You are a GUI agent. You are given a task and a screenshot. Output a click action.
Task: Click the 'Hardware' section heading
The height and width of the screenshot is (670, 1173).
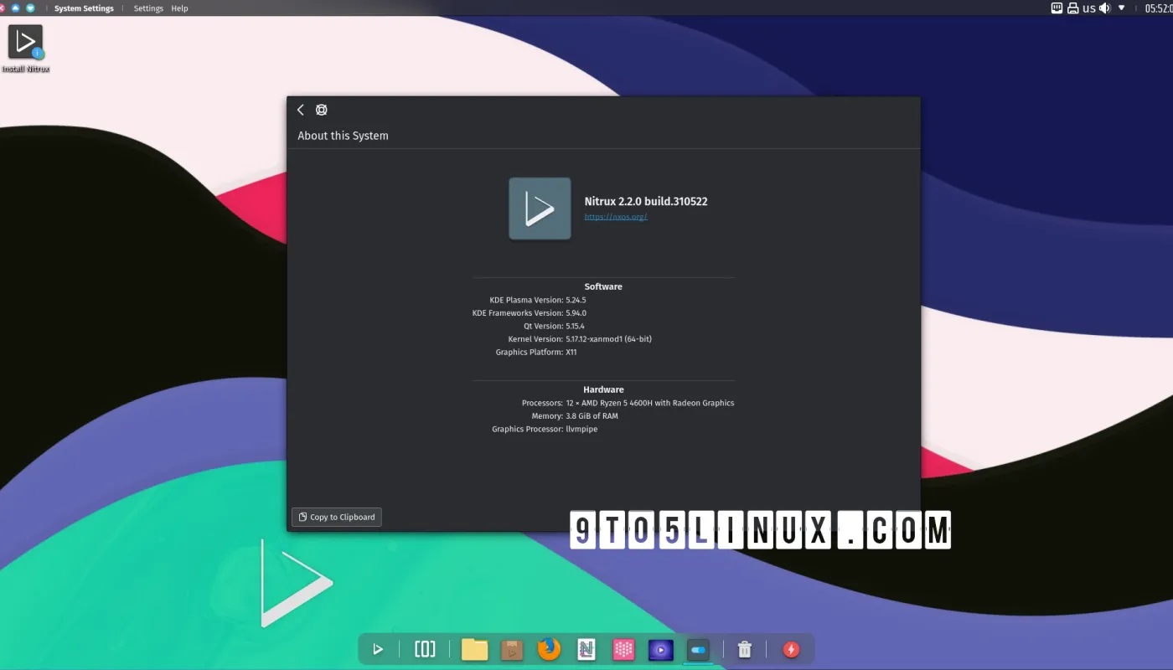click(x=603, y=389)
